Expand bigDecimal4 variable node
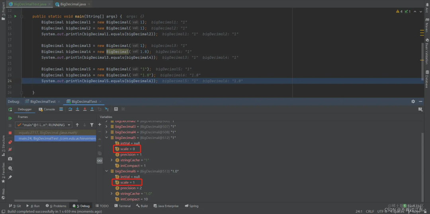 pos(107,132)
